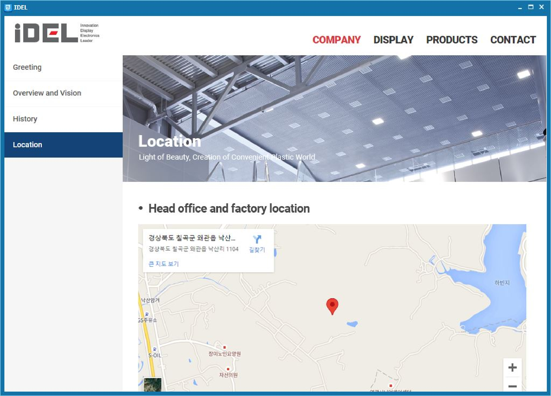This screenshot has width=551, height=396.
Task: Open the DISPLAY menu
Action: tap(393, 40)
